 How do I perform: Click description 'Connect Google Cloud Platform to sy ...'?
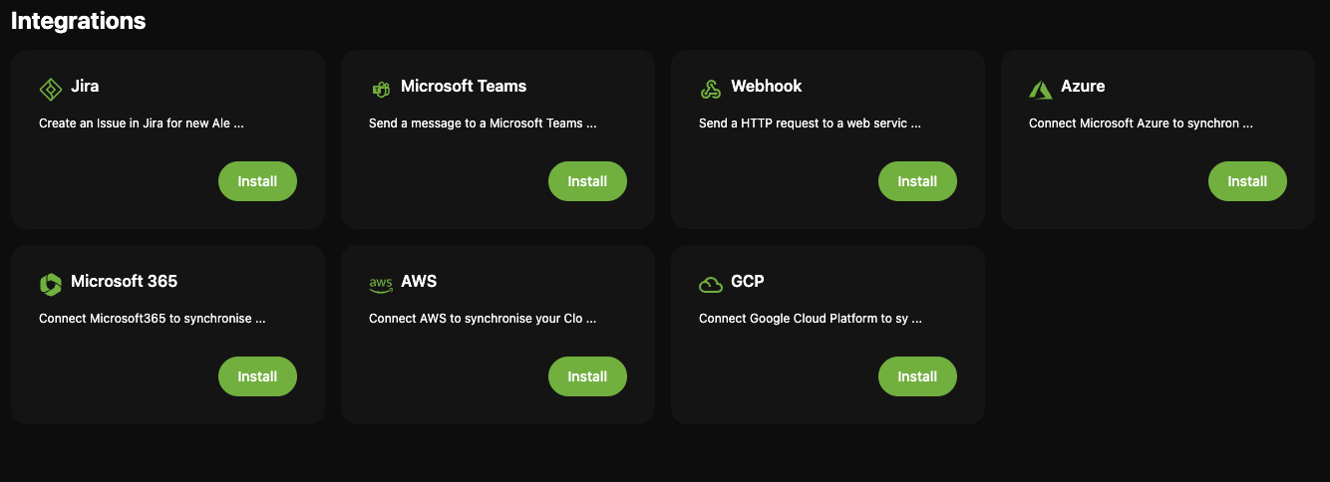[811, 320]
